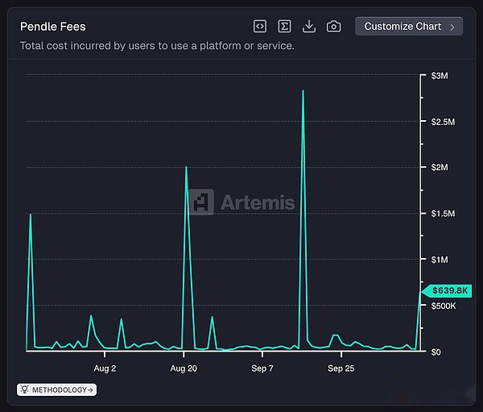This screenshot has height=412, width=483.
Task: Click the Aug 2 x-axis label
Action: [105, 368]
